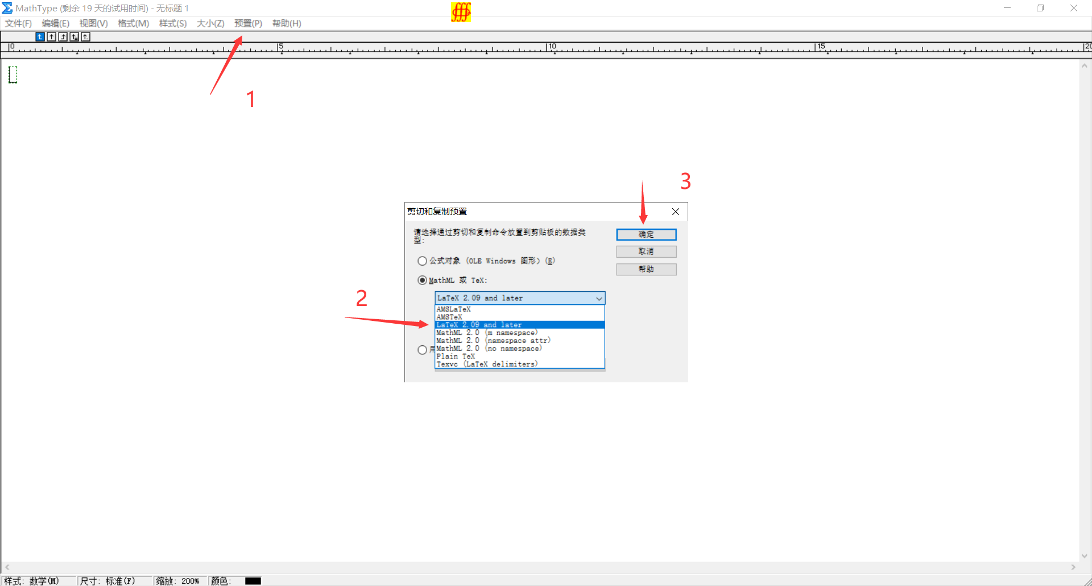The image size is (1092, 586).
Task: Minimize the MathType window
Action: point(1007,8)
